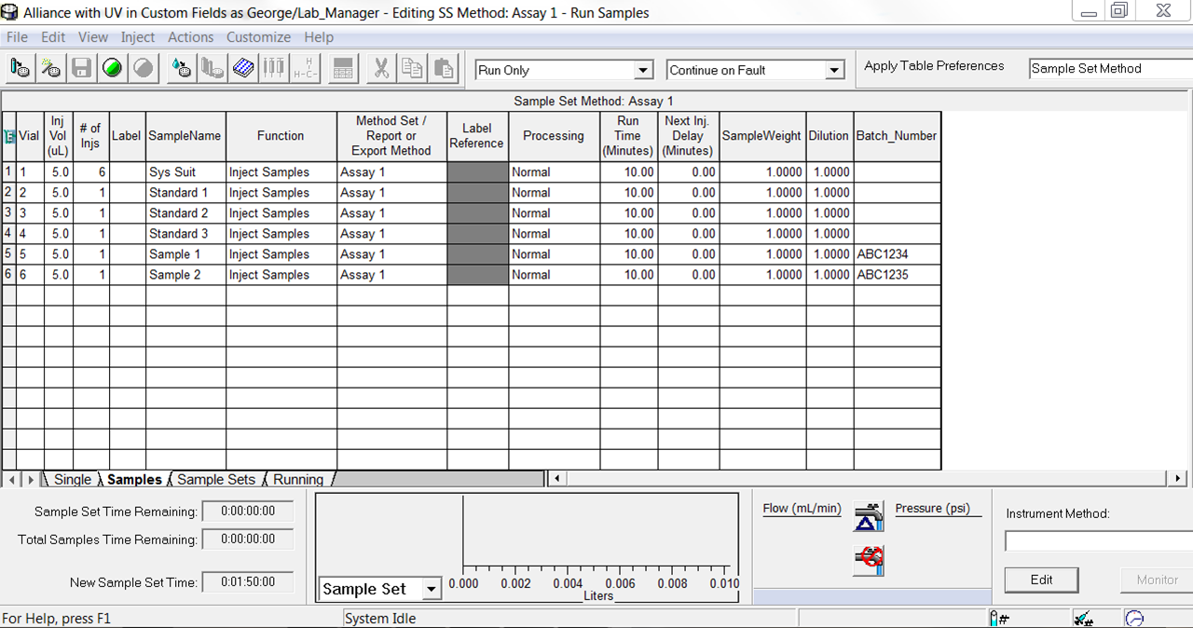This screenshot has width=1193, height=628.
Task: Click the ABC1235 batch number cell
Action: click(x=898, y=275)
